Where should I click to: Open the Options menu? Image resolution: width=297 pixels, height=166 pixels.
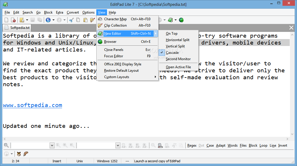(88, 12)
